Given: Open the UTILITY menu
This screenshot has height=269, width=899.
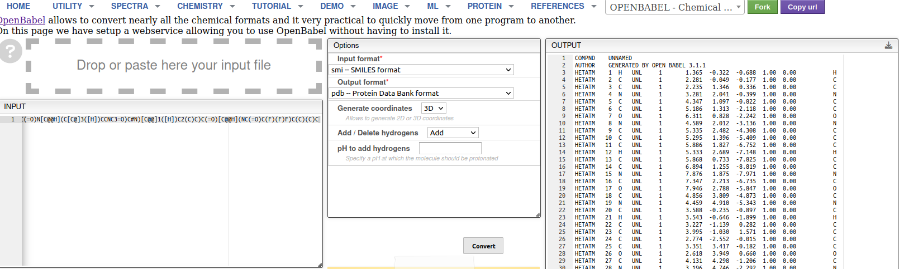Looking at the screenshot, I should pyautogui.click(x=73, y=6).
